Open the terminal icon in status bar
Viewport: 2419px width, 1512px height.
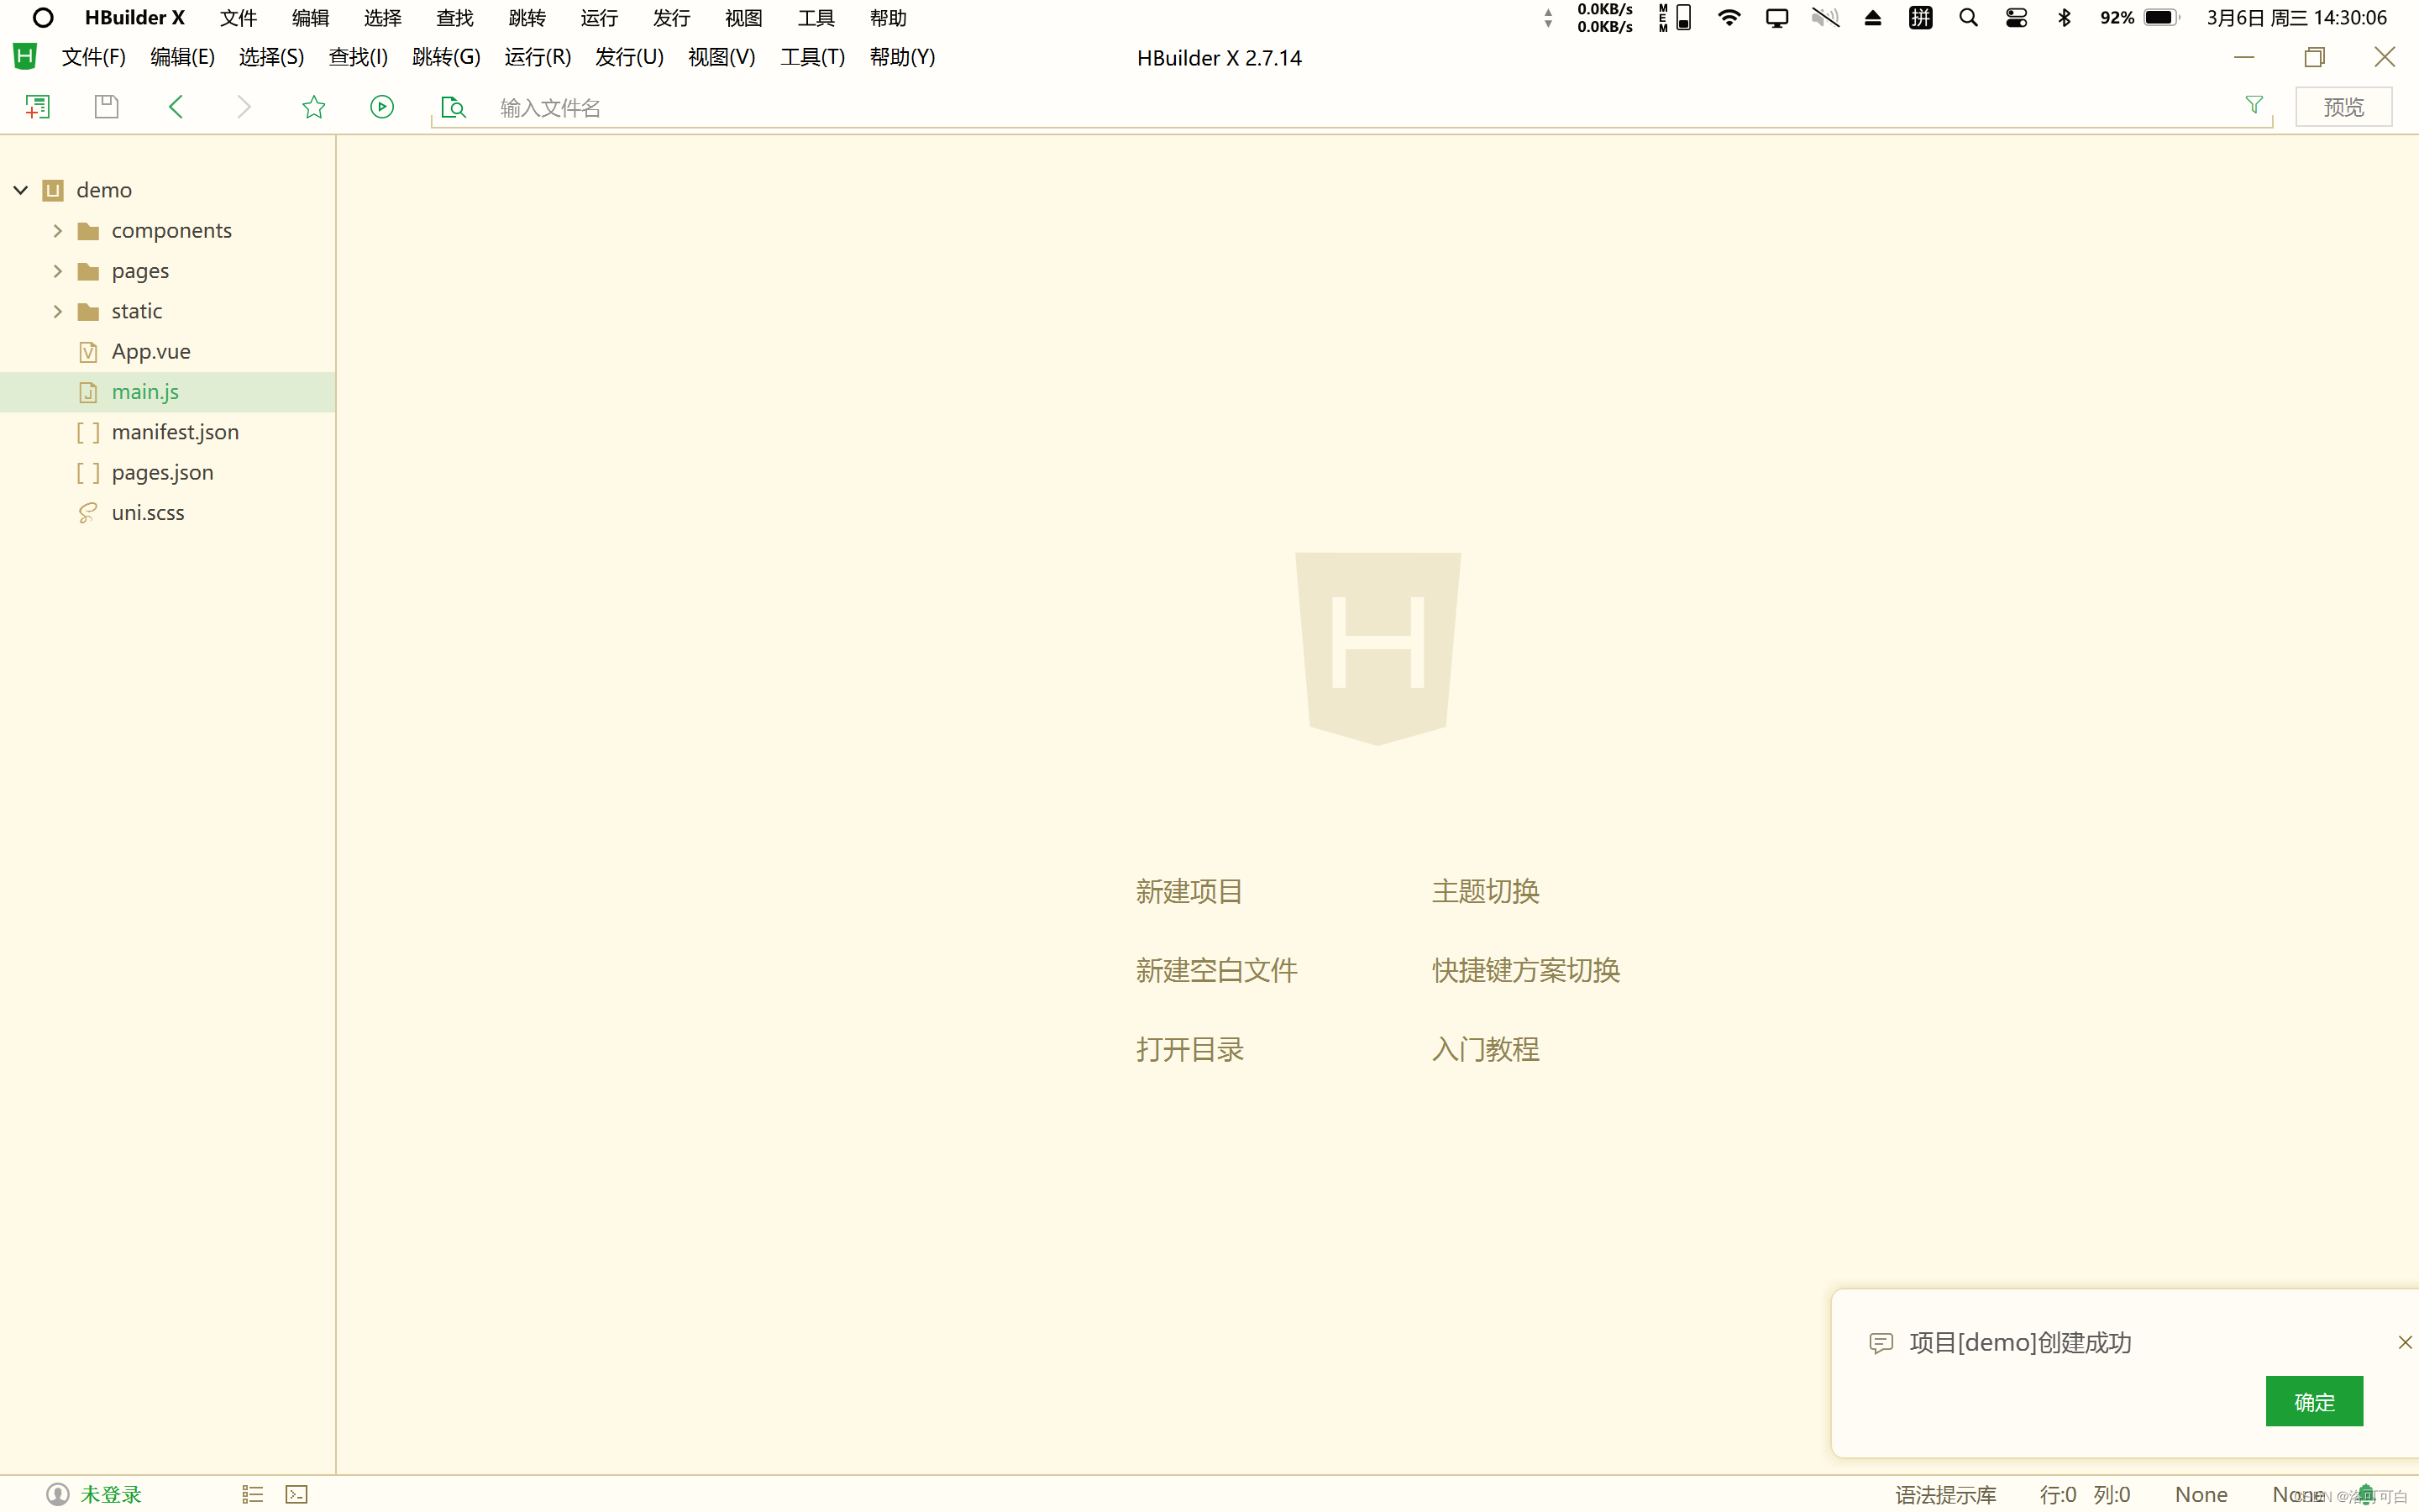coord(296,1494)
